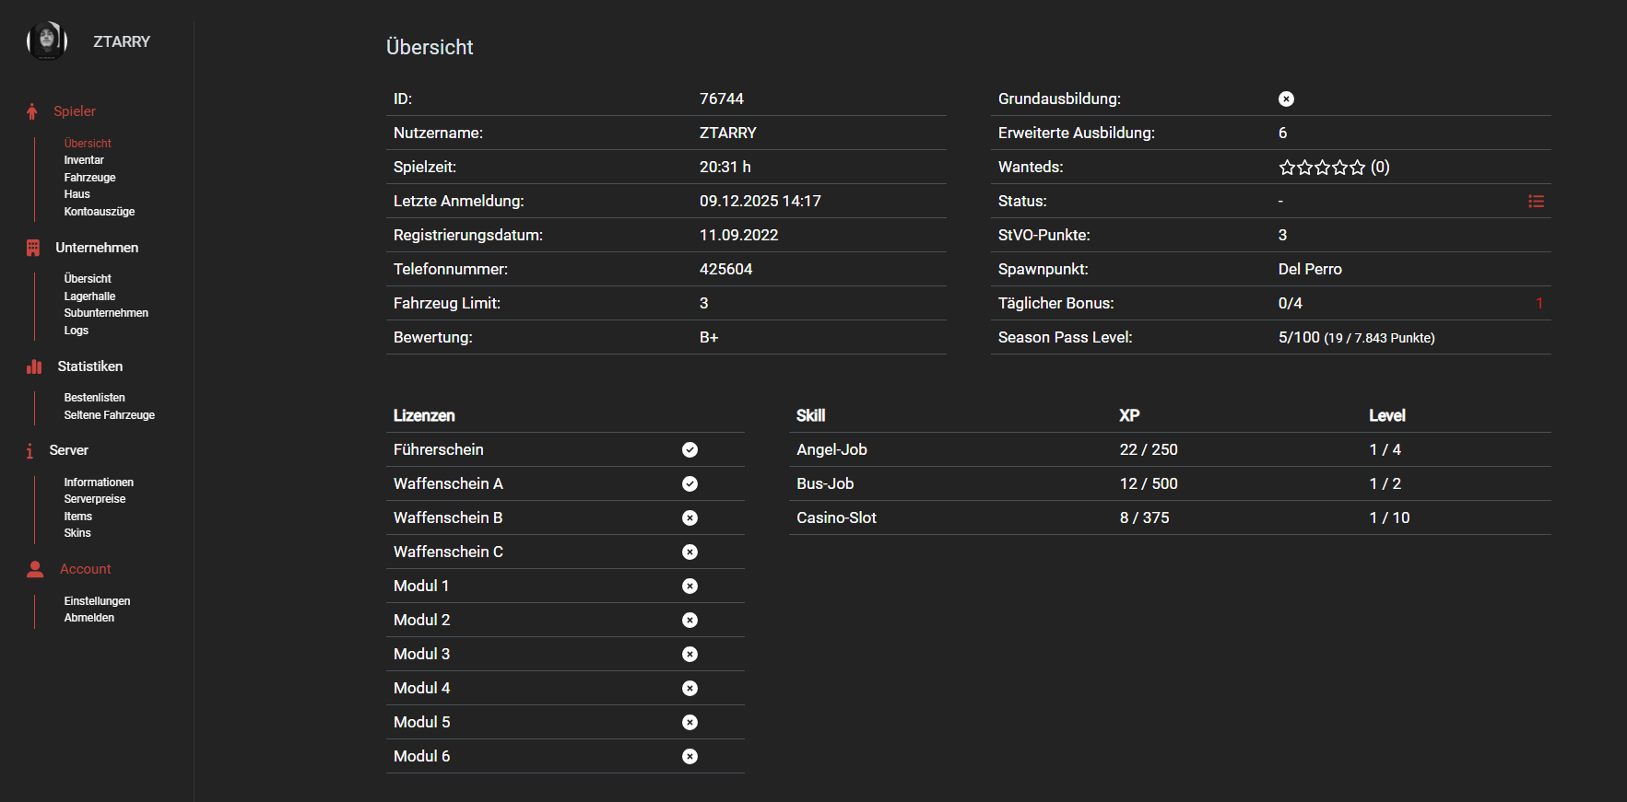The image size is (1627, 802).
Task: Click the Waffenschein A checkmark icon
Action: coord(690,483)
